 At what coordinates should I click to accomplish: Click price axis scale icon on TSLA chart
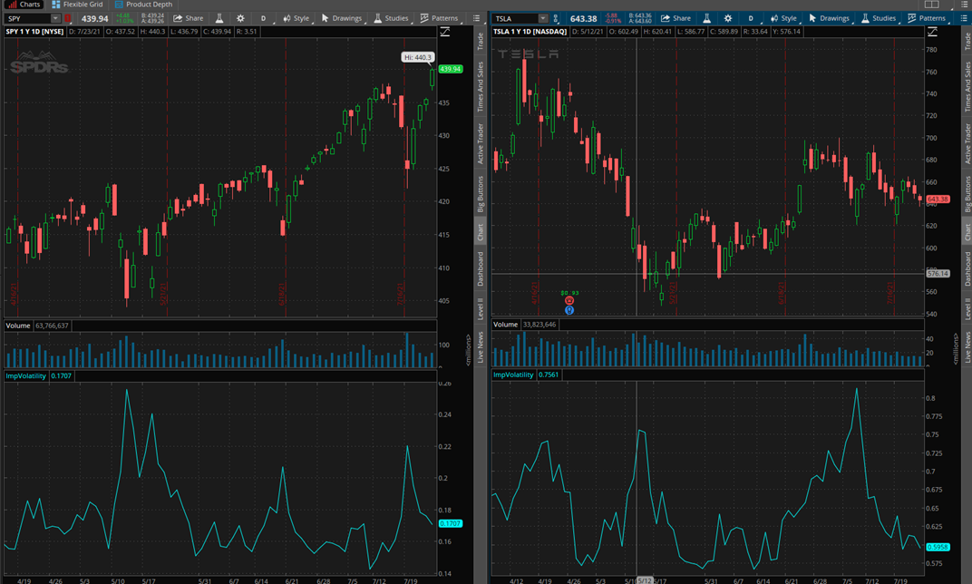pyautogui.click(x=932, y=32)
